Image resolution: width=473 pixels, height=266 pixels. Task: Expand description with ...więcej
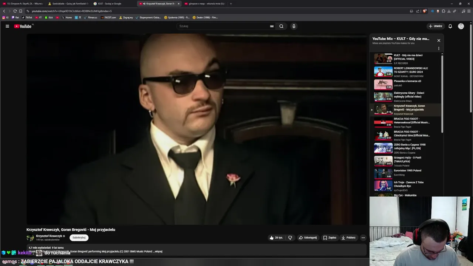tap(157, 252)
